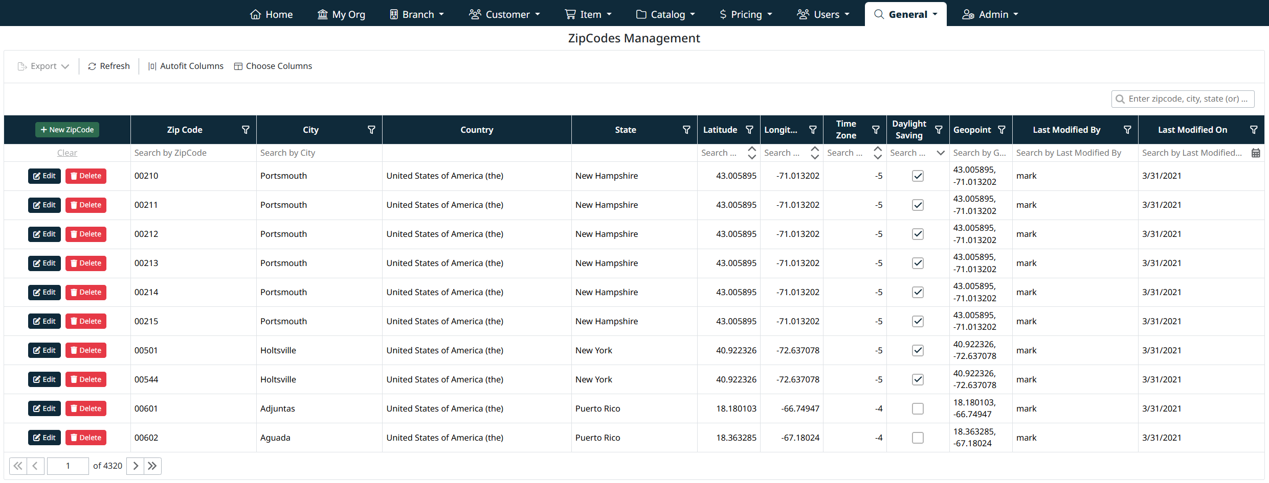Open the Daylight Saving search dropdown
The image size is (1269, 483).
(940, 153)
